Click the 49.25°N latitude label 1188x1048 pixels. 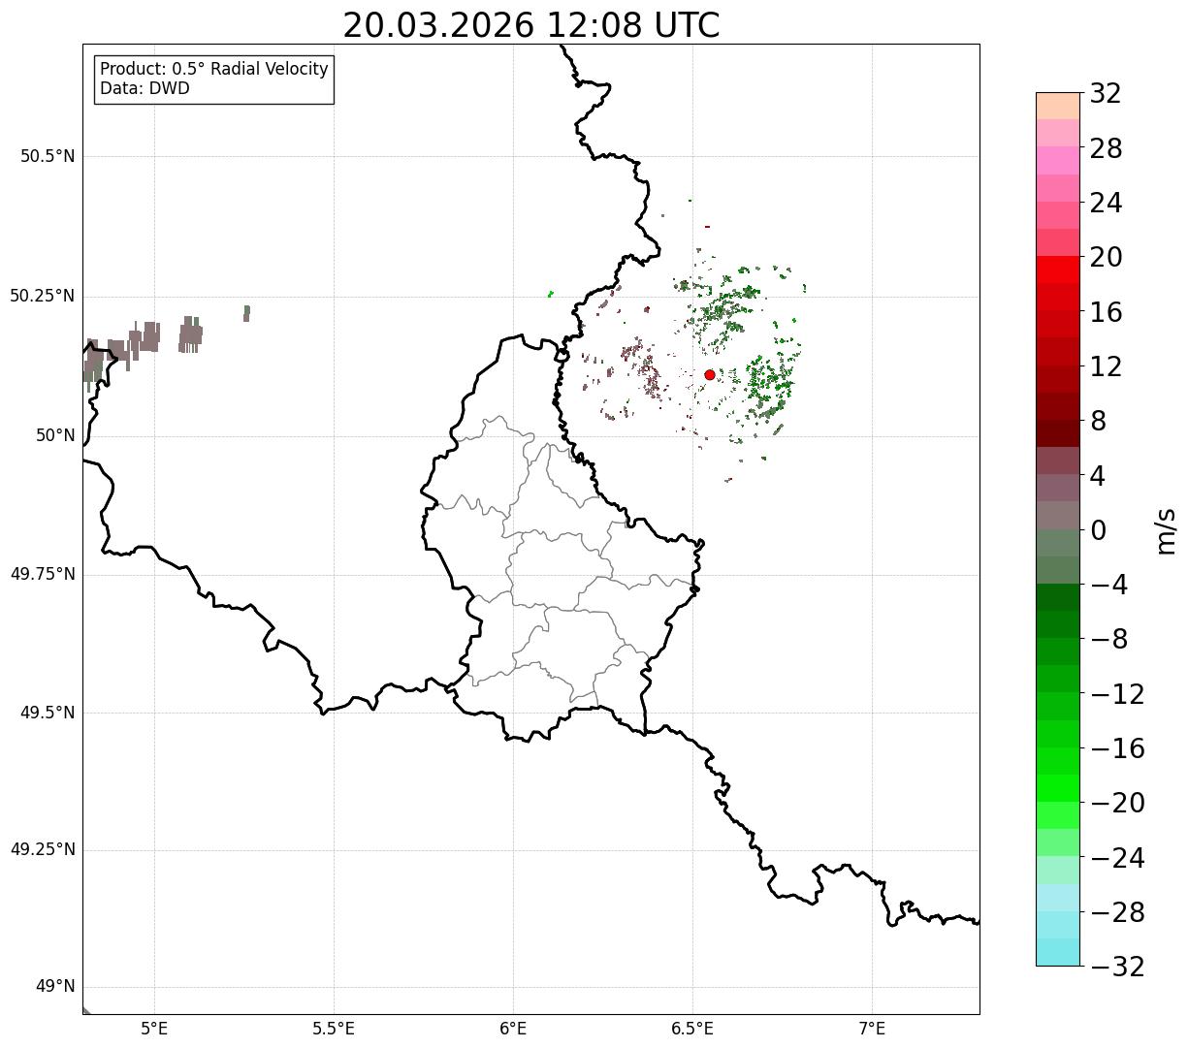pos(43,850)
